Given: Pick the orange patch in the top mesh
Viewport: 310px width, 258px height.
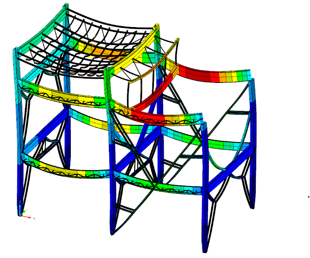Looking at the screenshot, I should pyautogui.click(x=104, y=52).
